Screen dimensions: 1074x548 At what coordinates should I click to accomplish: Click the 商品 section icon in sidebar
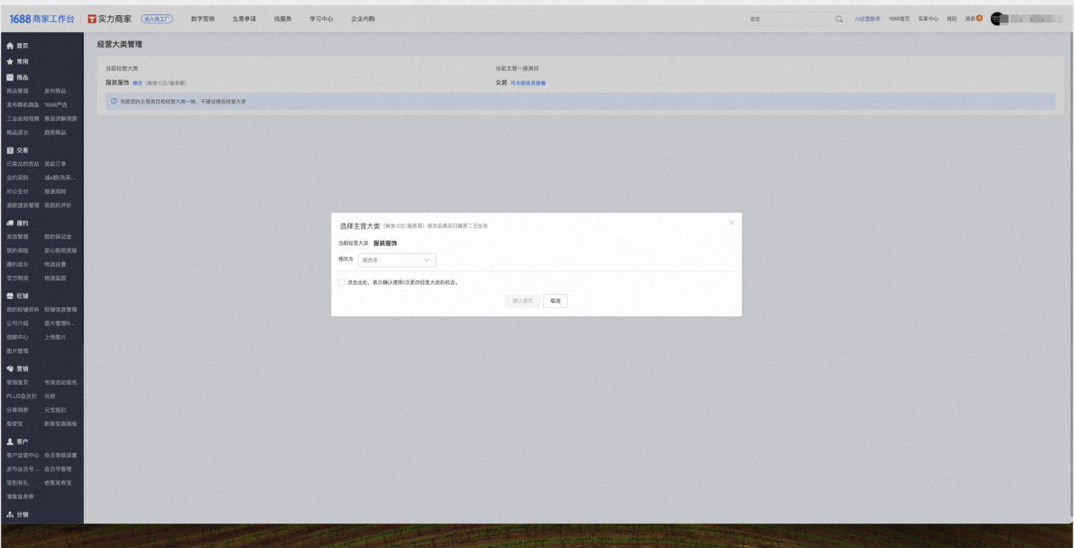tap(9, 77)
